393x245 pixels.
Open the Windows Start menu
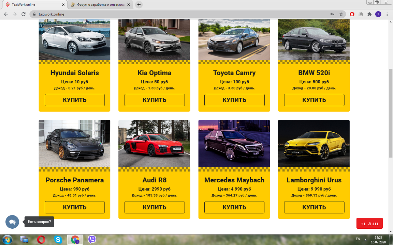(7, 240)
